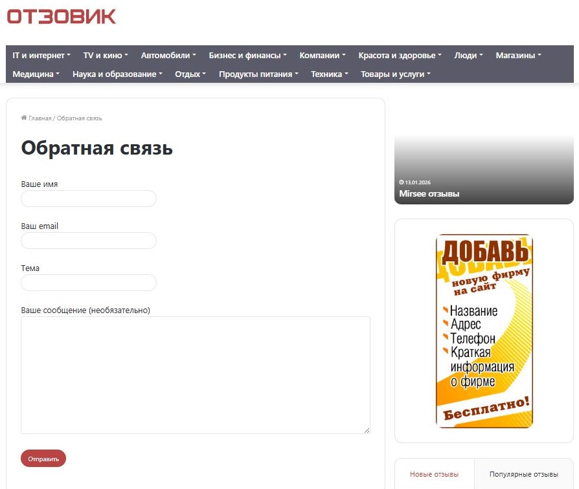This screenshot has width=579, height=489.
Task: Open the Наука и образование menu
Action: click(x=117, y=74)
